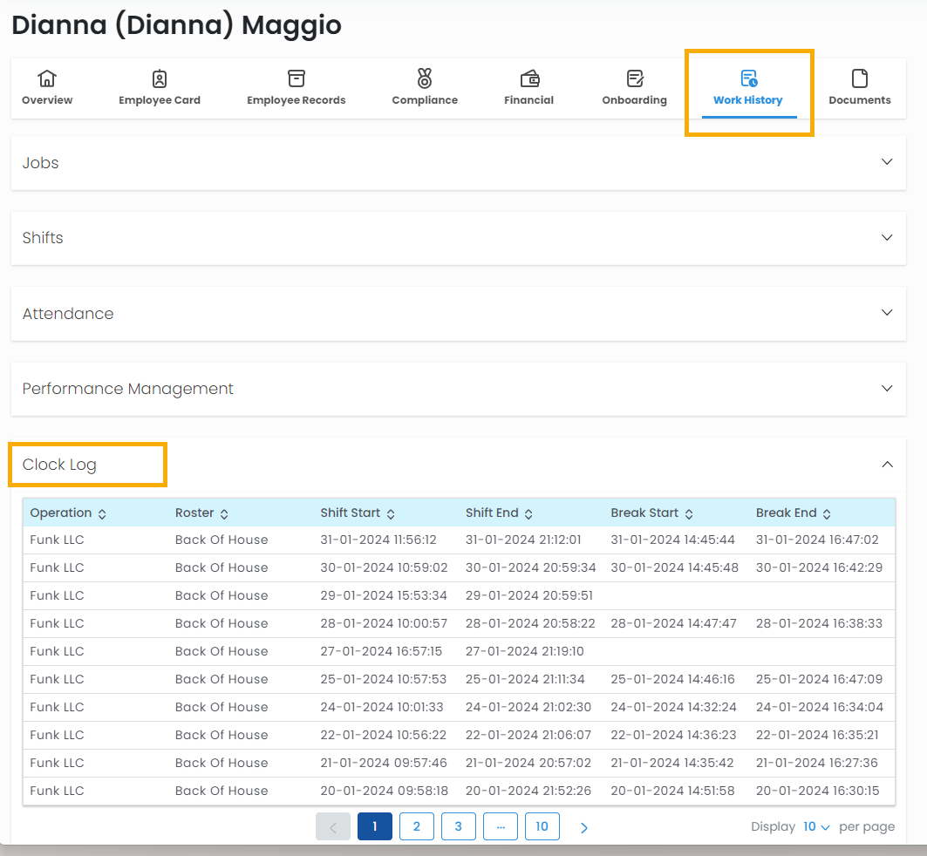Collapse the Clock Log section

(x=887, y=465)
